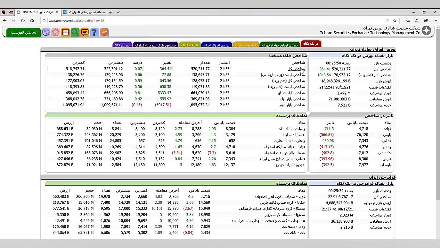The height and width of the screenshot is (248, 440).
Task: Open the green magnifier search icon
Action: tap(75, 32)
